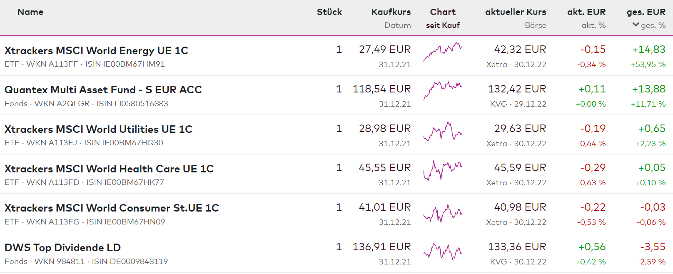Image resolution: width=673 pixels, height=274 pixels.
Task: Sort by aktueller Kurs header
Action: point(515,12)
